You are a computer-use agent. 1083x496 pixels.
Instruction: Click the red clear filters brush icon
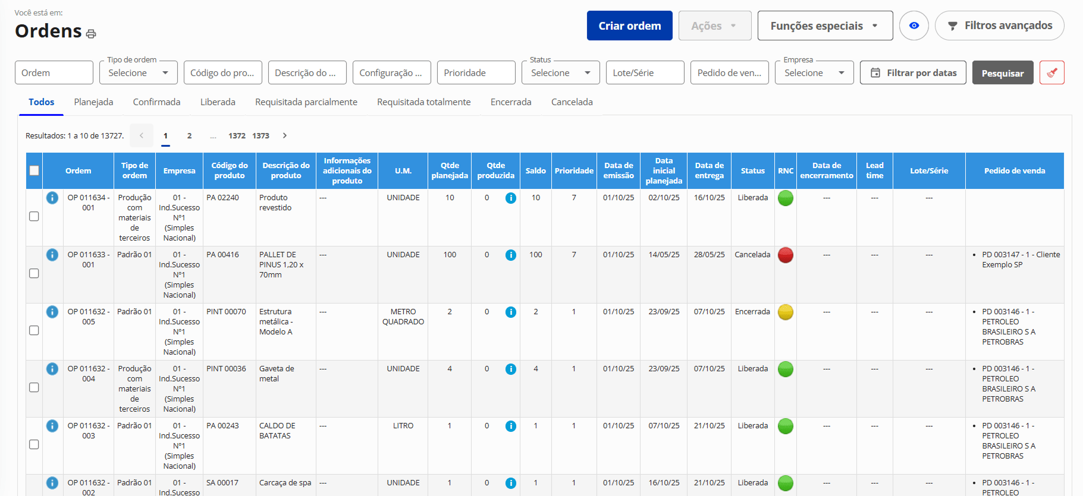1051,72
